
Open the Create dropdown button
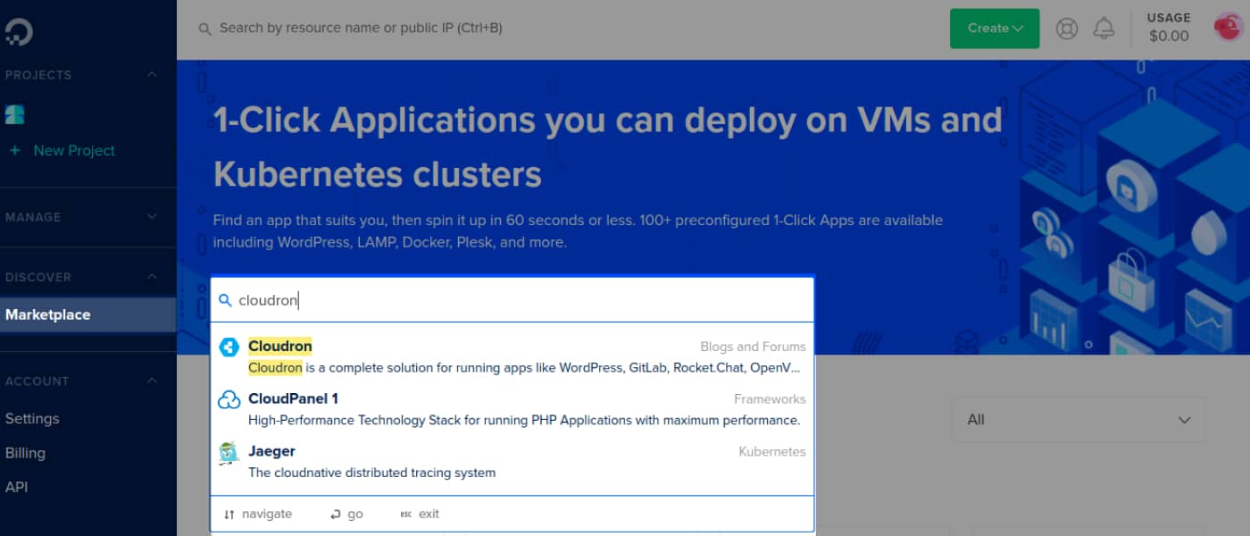[x=995, y=29]
